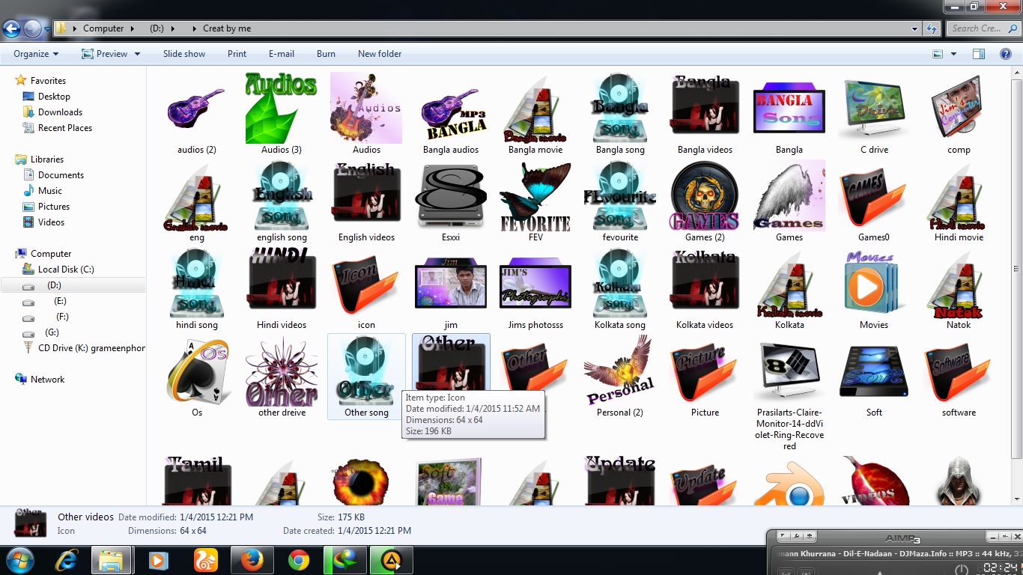The image size is (1023, 575).
Task: Click Burn in the toolbar
Action: click(x=326, y=54)
